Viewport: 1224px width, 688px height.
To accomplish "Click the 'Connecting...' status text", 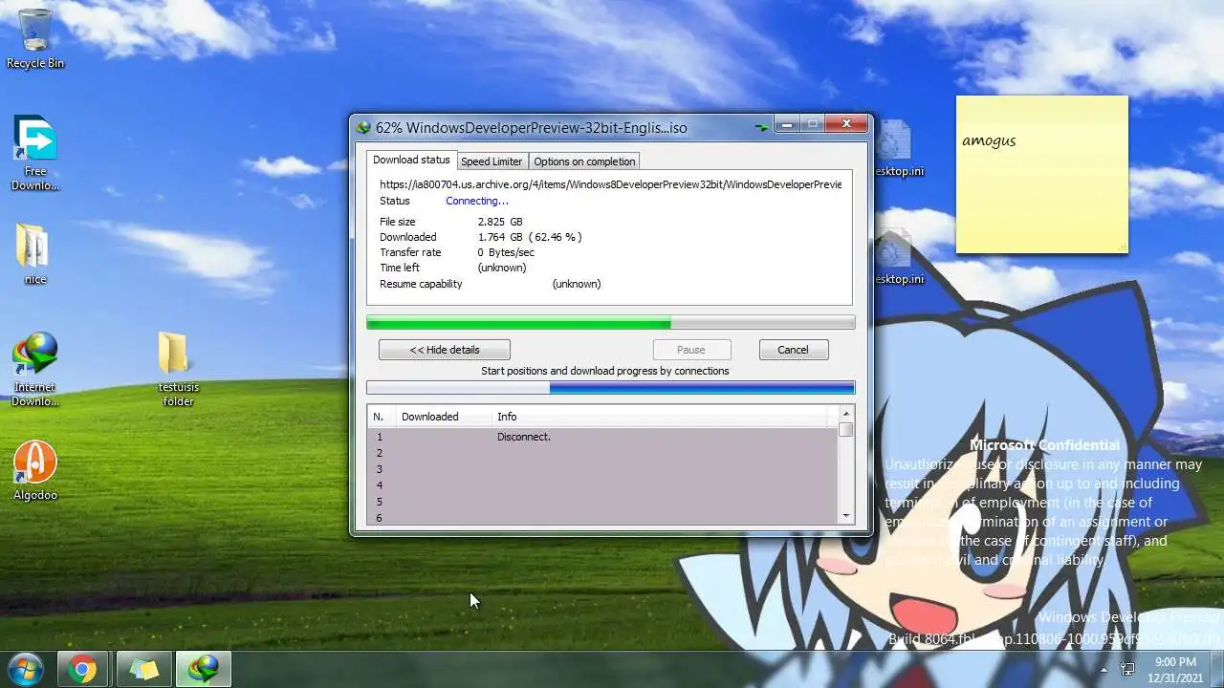I will pos(477,201).
